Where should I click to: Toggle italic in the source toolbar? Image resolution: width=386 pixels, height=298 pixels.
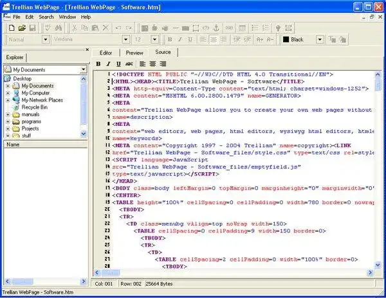(109, 64)
